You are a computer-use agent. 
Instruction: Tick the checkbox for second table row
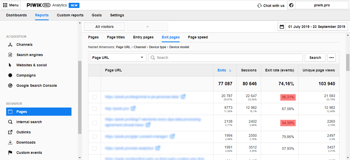click(x=95, y=109)
